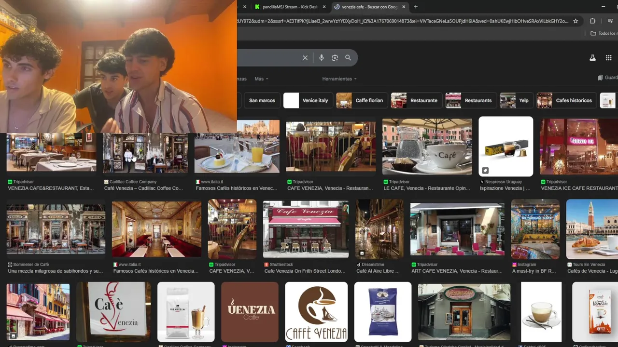Click the browser address bar URL
Image resolution: width=618 pixels, height=347 pixels.
[402, 21]
